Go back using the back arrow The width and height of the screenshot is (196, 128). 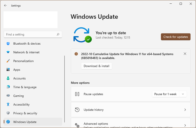point(5,6)
